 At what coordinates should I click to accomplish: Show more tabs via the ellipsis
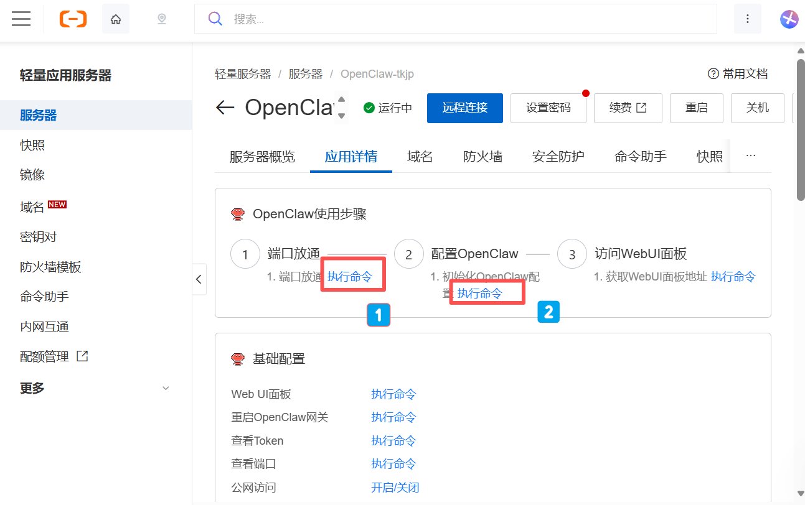tap(751, 156)
